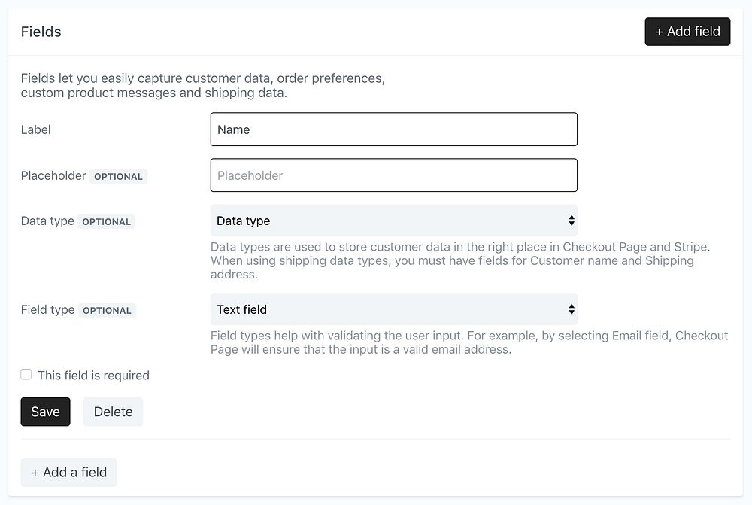Click the help text about Email field validation
752x505 pixels.
coord(469,342)
